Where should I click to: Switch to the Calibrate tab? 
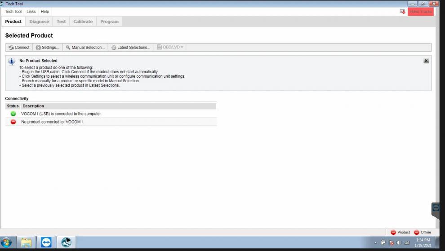click(83, 22)
